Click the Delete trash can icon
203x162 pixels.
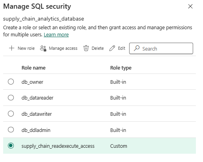86,48
